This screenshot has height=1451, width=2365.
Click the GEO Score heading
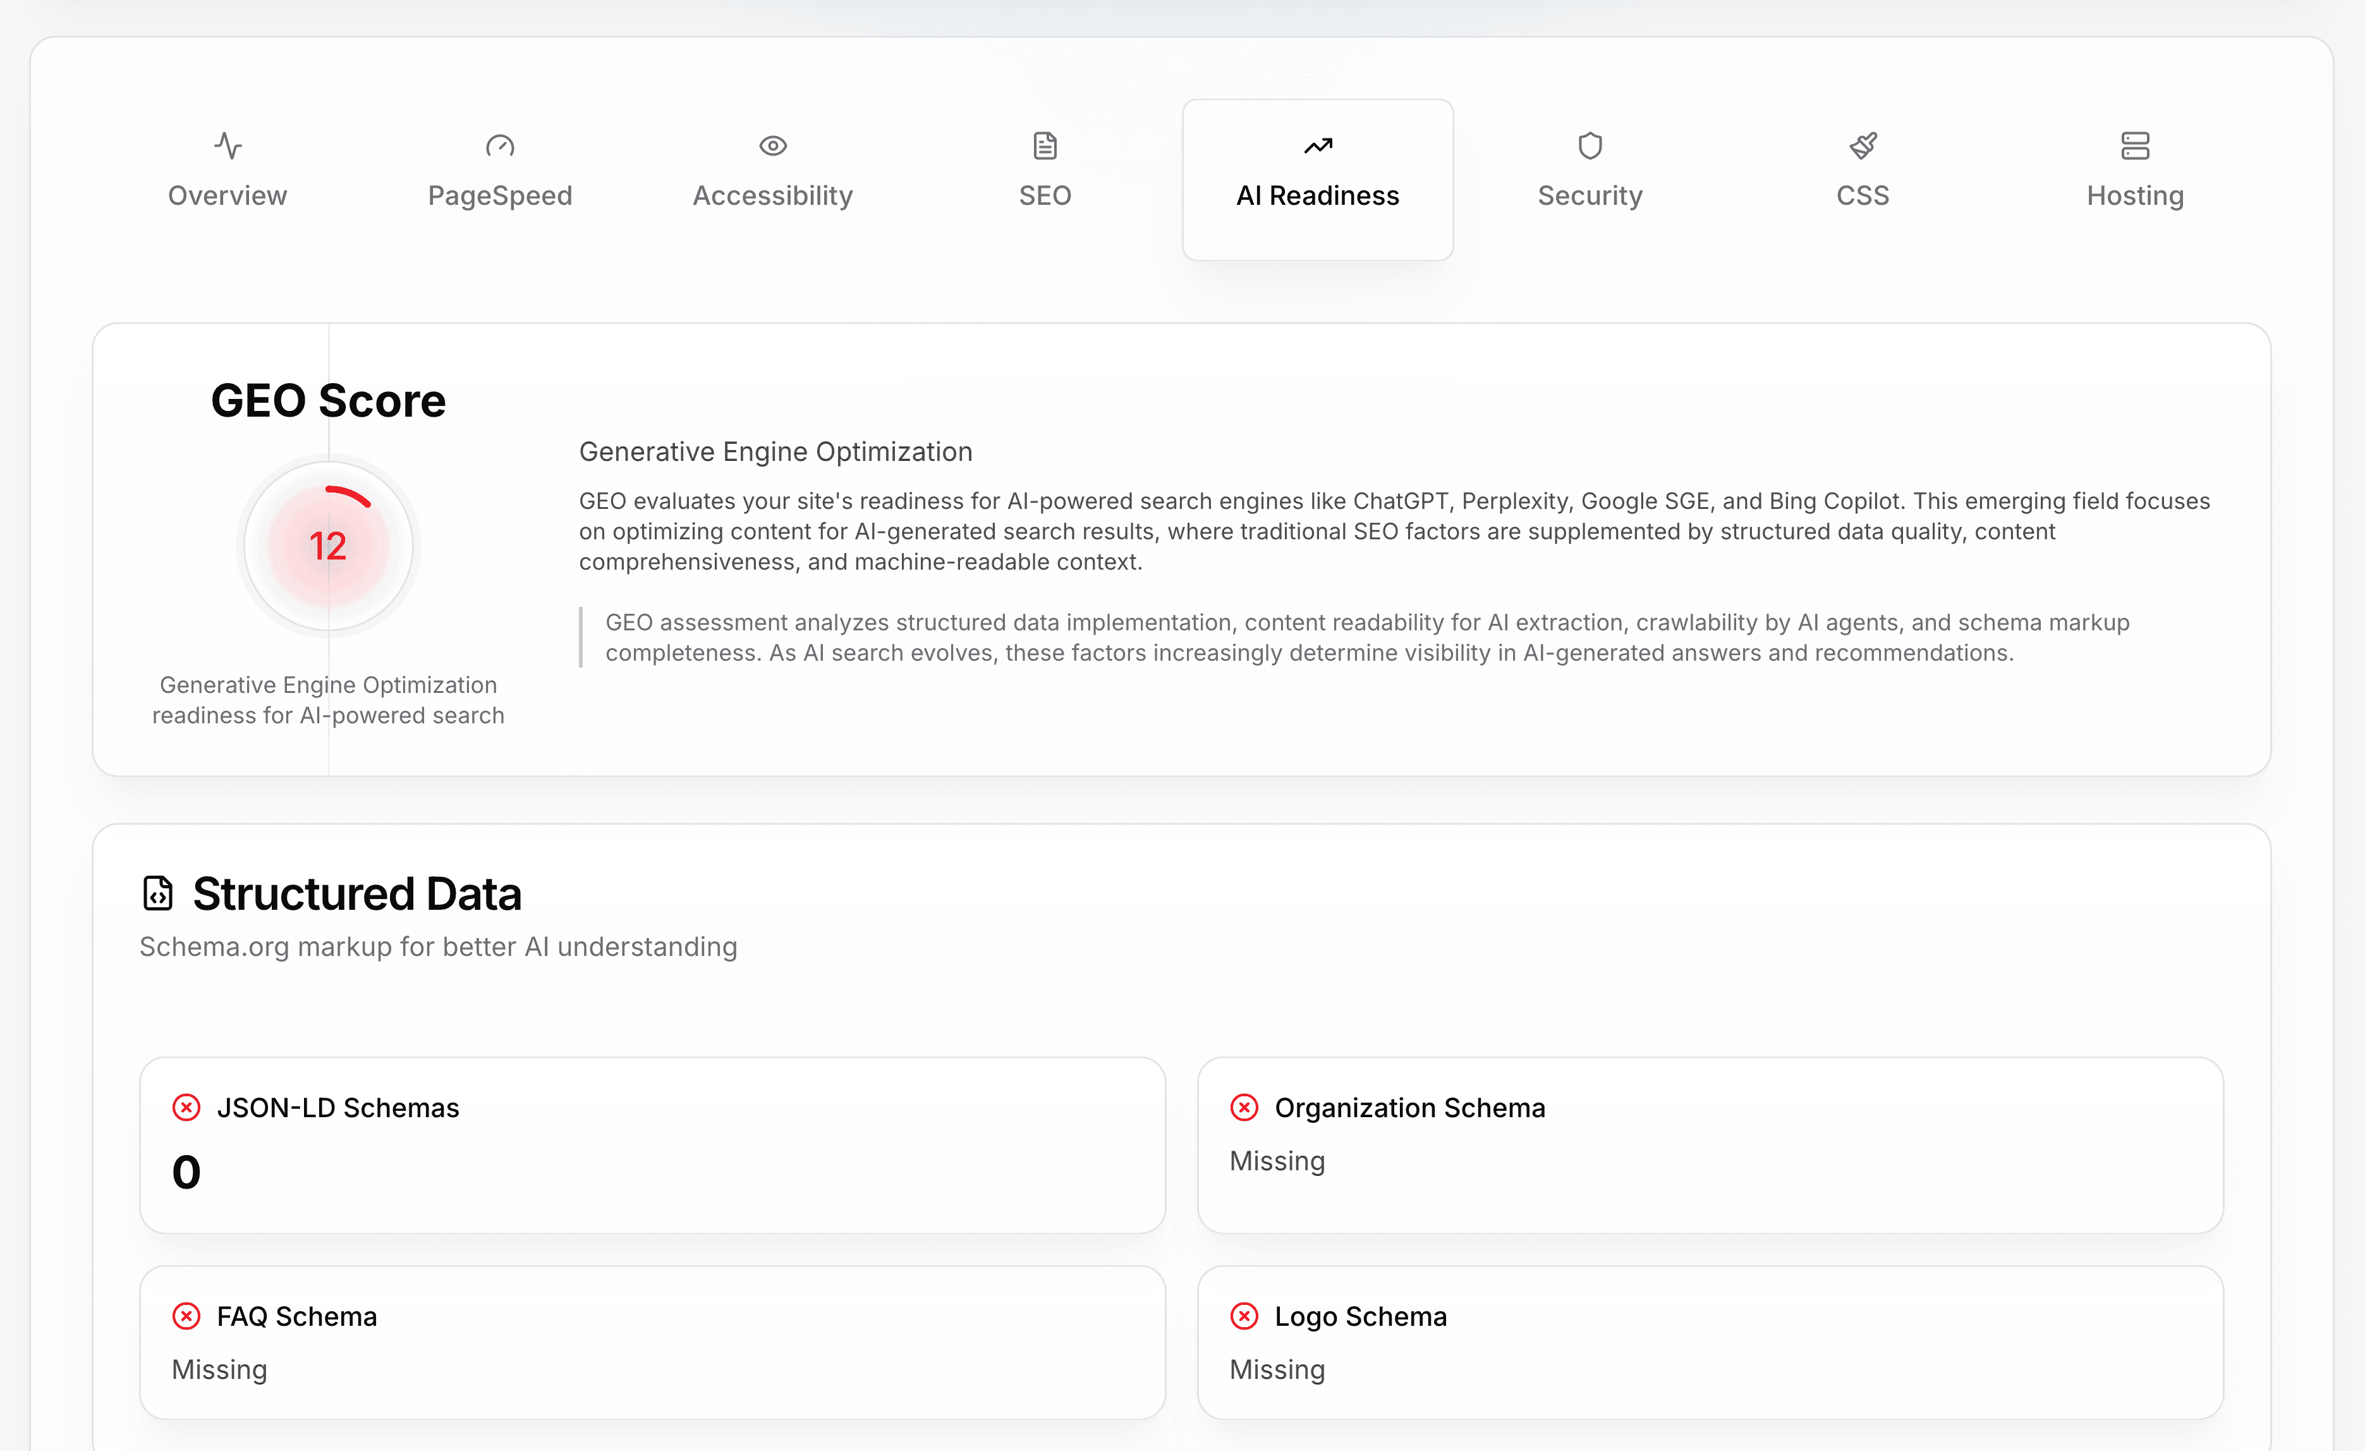(328, 400)
